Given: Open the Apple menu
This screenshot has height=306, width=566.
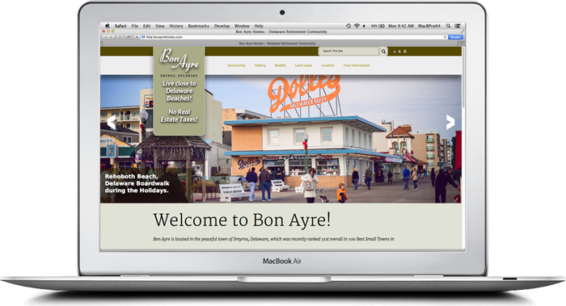Looking at the screenshot, I should (108, 26).
